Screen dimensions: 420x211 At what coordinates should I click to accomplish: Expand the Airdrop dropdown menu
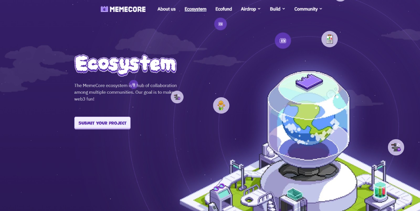(251, 9)
